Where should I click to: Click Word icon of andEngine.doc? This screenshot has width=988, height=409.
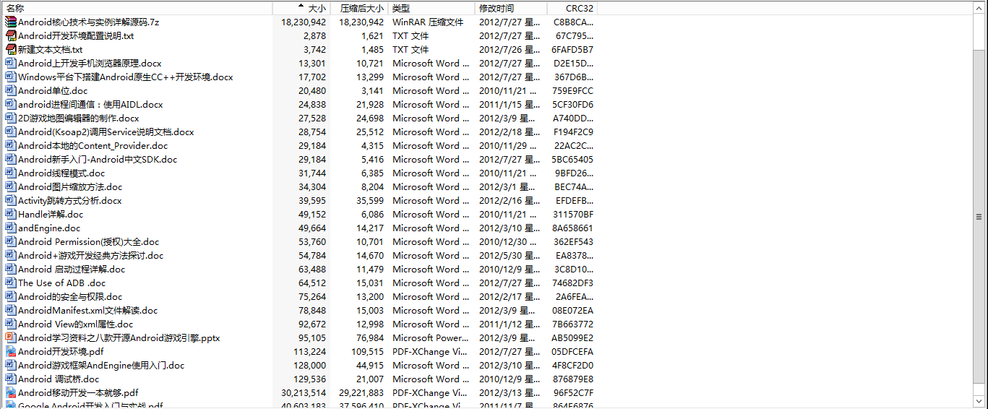click(x=11, y=228)
